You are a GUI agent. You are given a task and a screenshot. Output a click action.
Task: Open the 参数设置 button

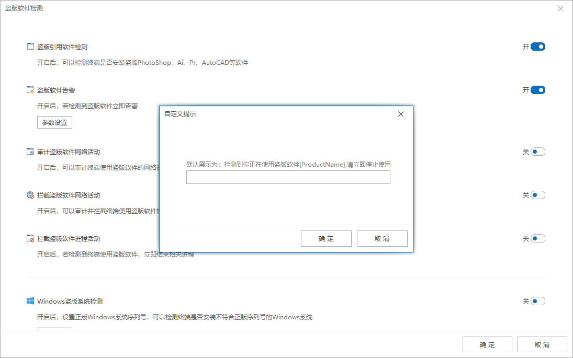[x=54, y=123]
